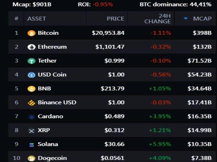Select the Cardano table row price
The height and width of the screenshot is (162, 217).
click(115, 116)
